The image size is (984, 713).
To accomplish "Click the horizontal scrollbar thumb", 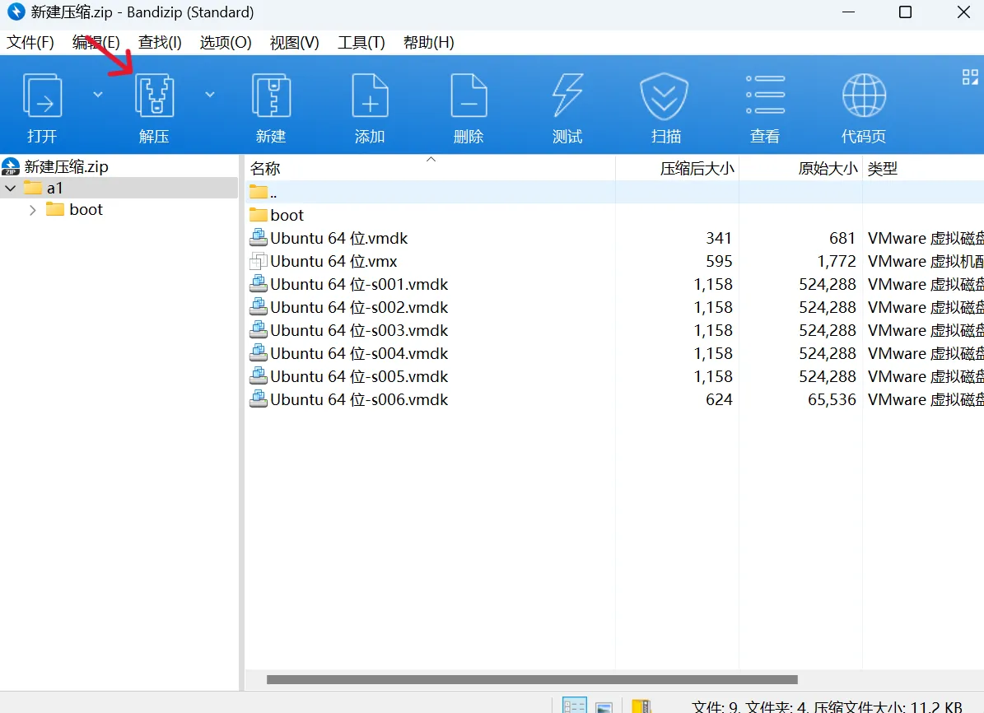I will pyautogui.click(x=532, y=679).
